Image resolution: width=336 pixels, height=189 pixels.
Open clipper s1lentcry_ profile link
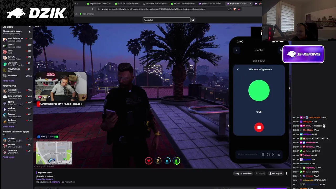click(x=56, y=182)
